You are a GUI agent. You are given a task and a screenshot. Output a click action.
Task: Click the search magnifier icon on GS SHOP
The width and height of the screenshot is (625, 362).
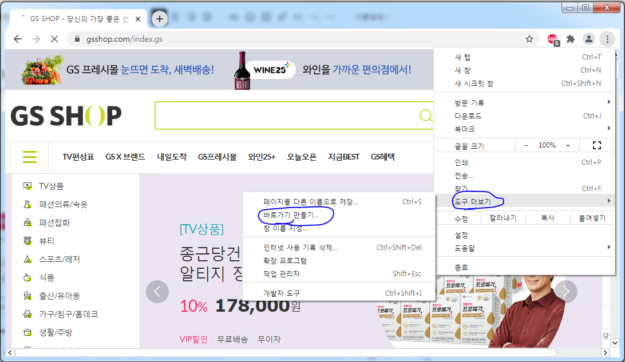[x=426, y=116]
